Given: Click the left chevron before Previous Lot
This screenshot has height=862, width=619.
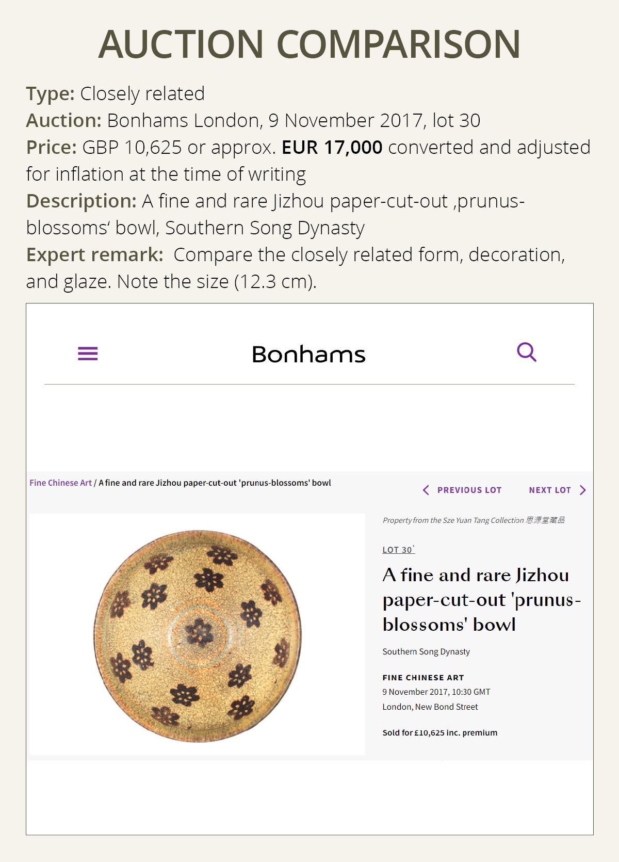Looking at the screenshot, I should [x=426, y=490].
